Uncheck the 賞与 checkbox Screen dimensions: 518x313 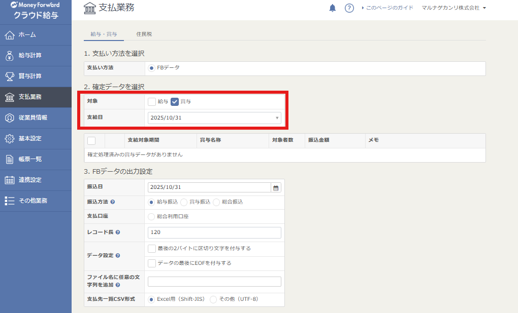(175, 102)
